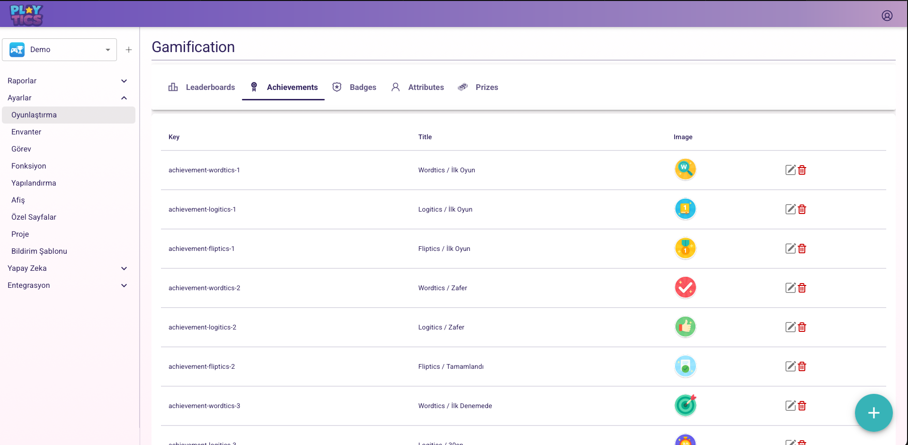Click the floating plus button
The image size is (908, 445).
pos(873,413)
